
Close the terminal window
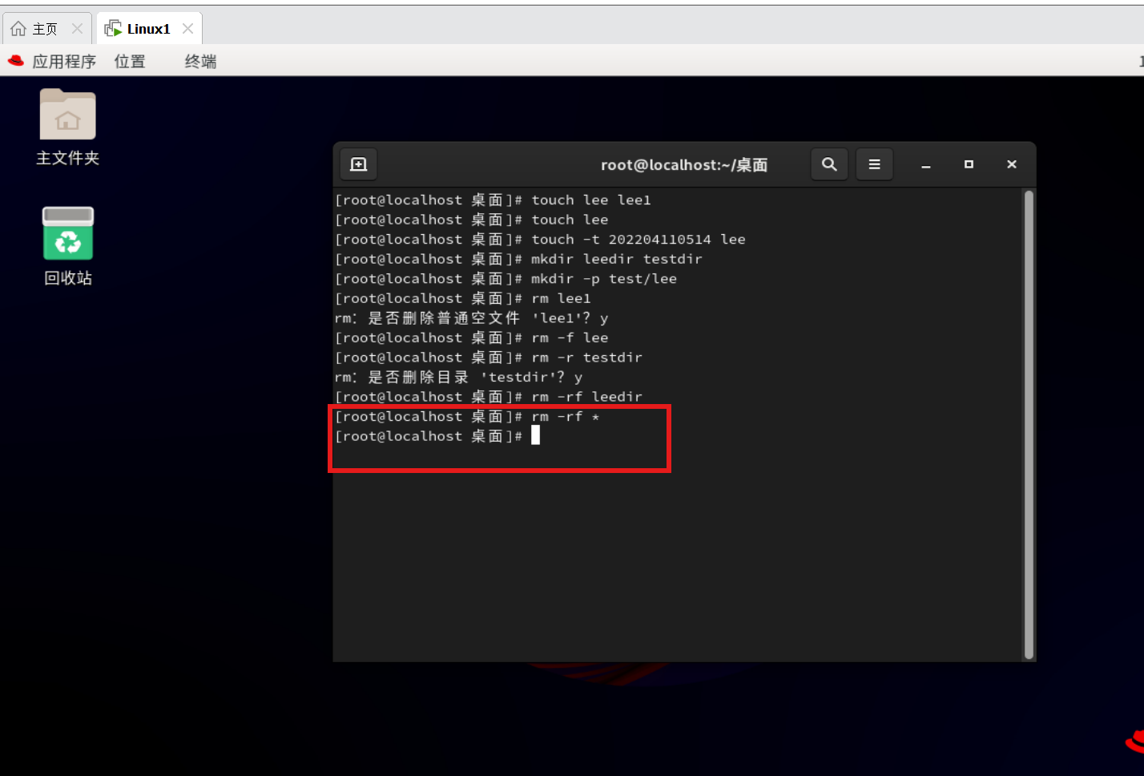[1012, 164]
